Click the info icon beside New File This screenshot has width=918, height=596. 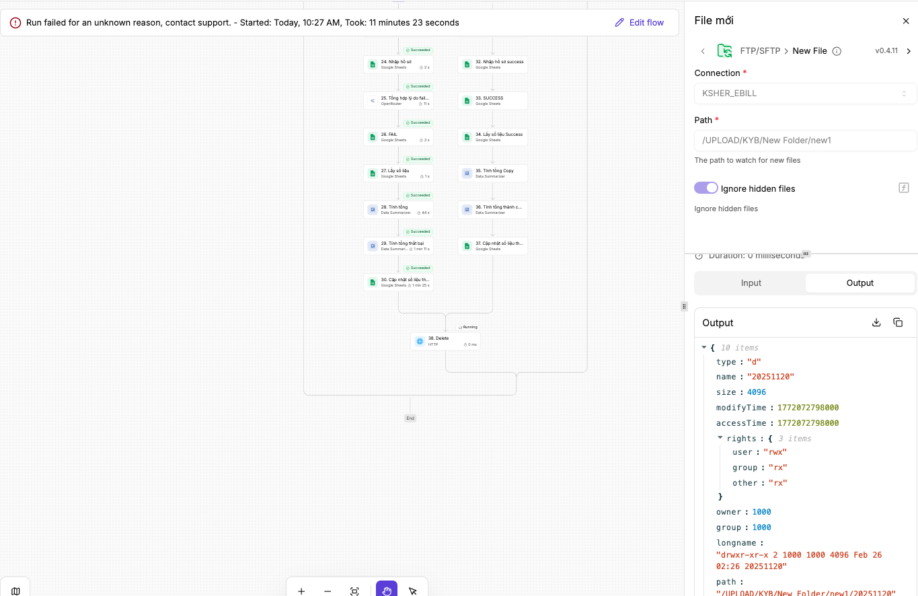point(837,51)
